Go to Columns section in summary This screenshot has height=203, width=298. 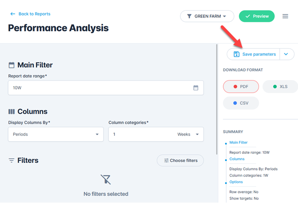(x=237, y=159)
